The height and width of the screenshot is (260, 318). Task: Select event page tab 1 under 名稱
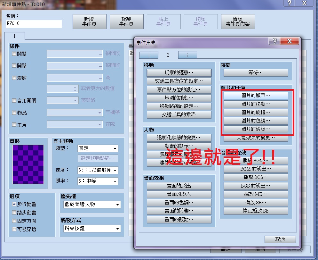click(x=15, y=36)
